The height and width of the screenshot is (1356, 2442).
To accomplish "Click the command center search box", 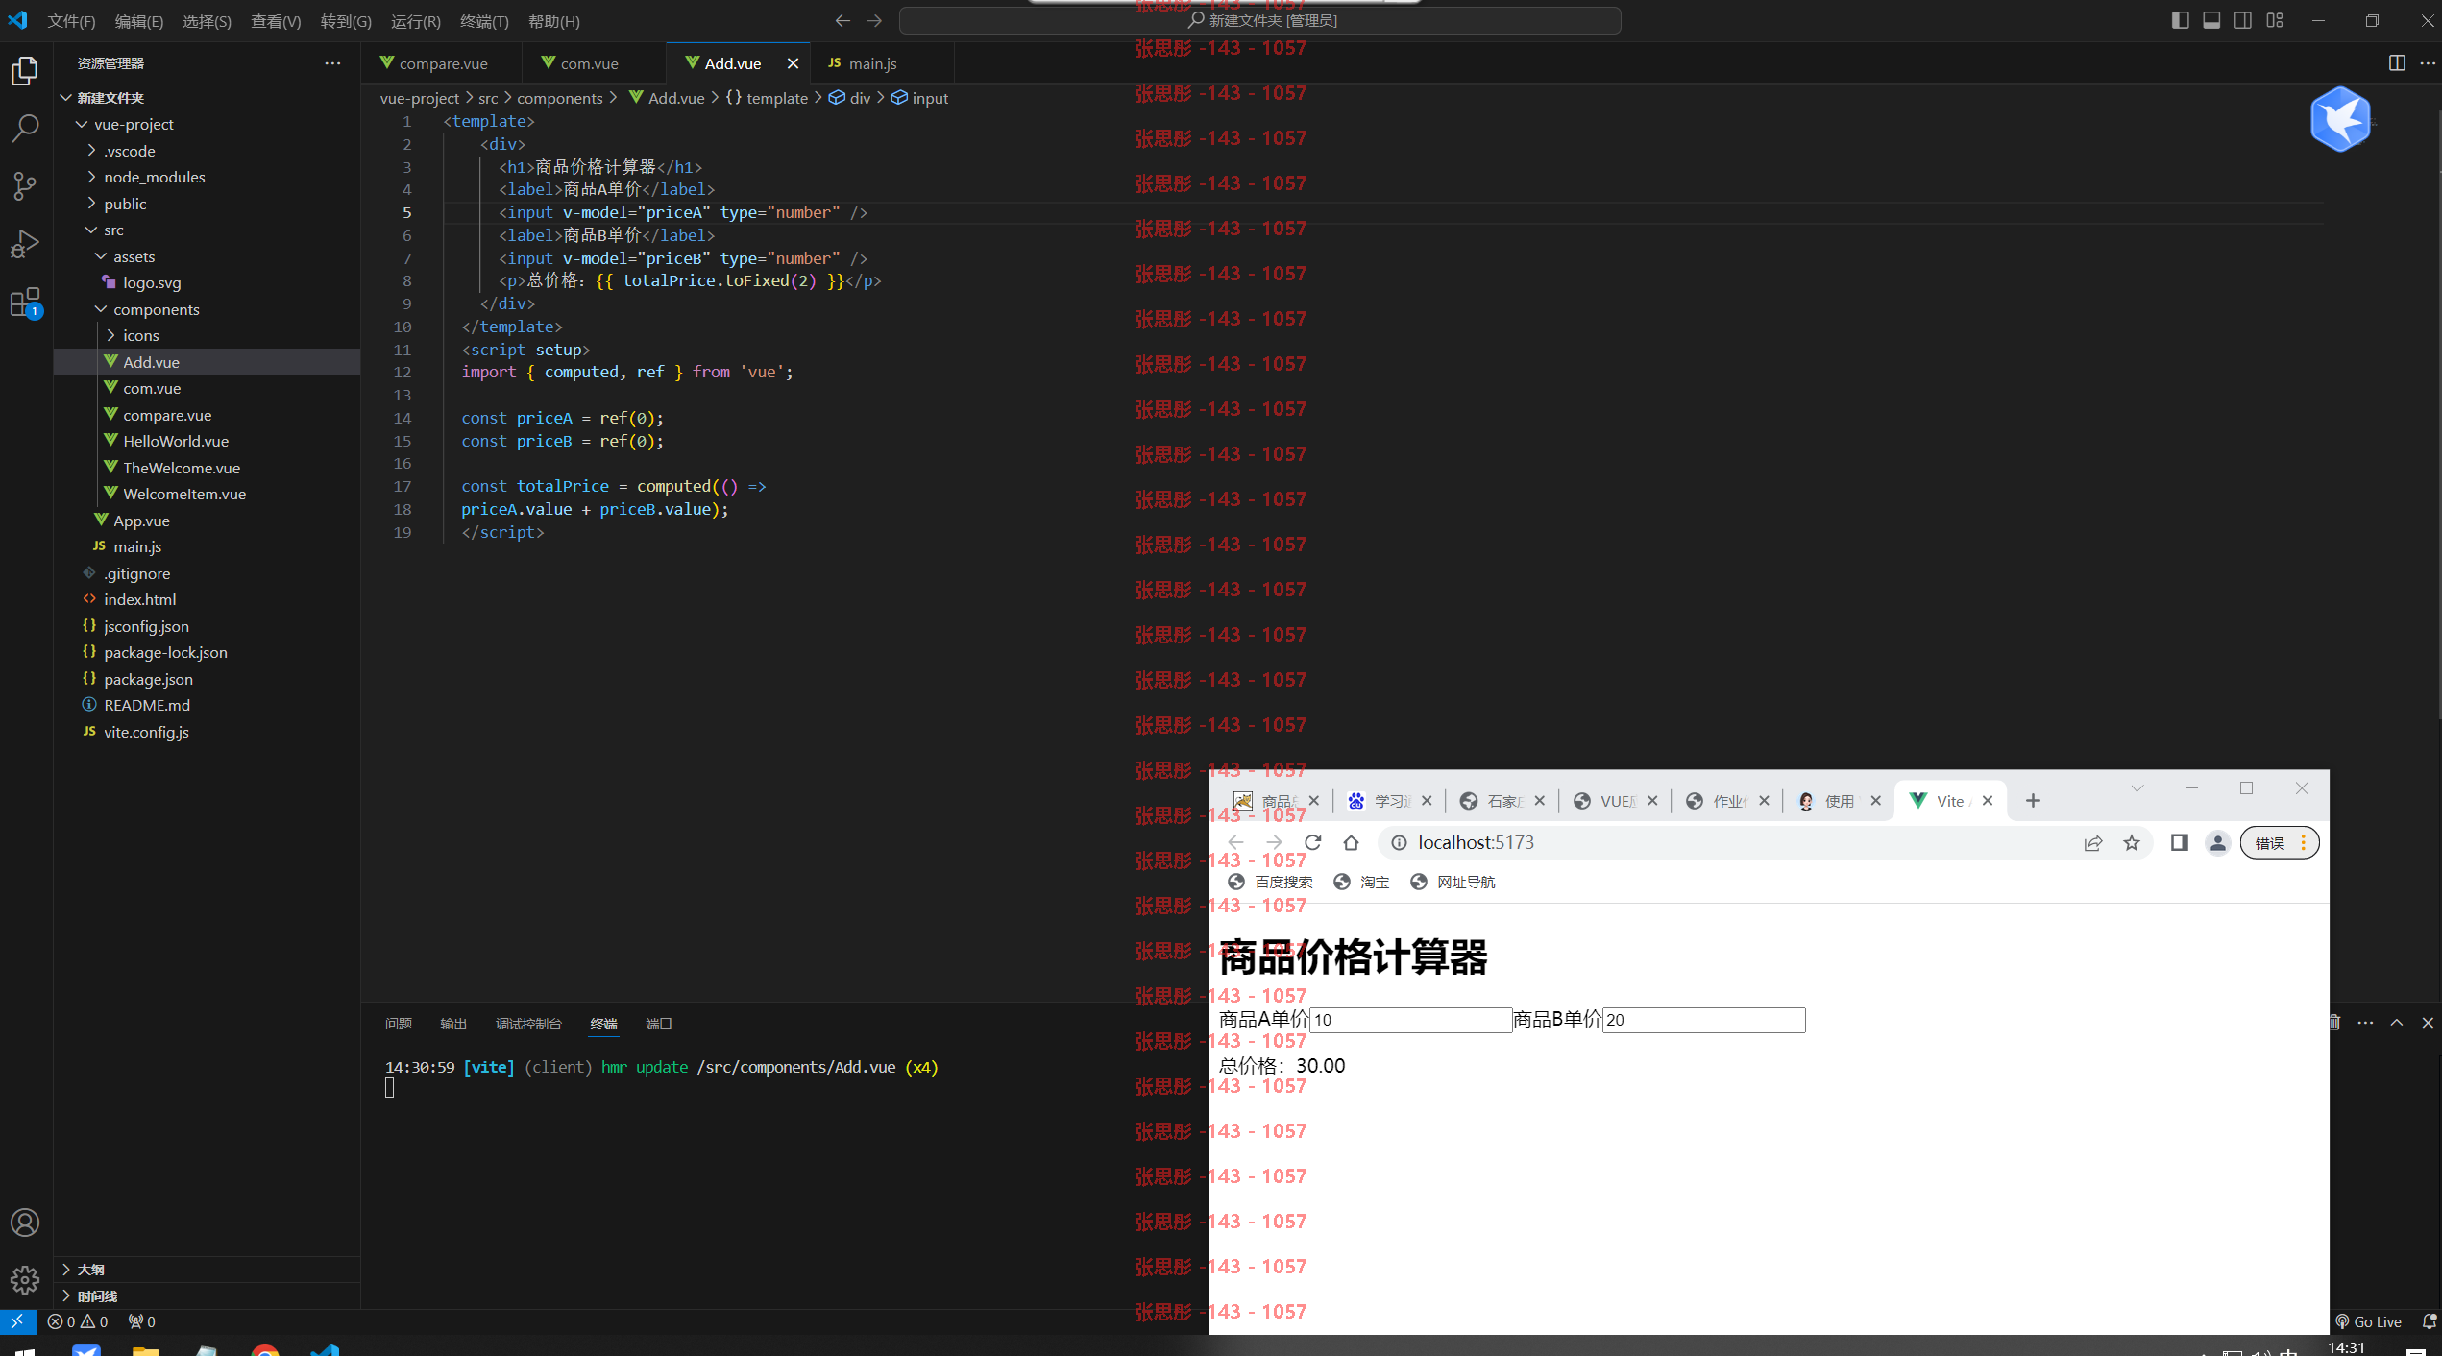I will [1260, 20].
